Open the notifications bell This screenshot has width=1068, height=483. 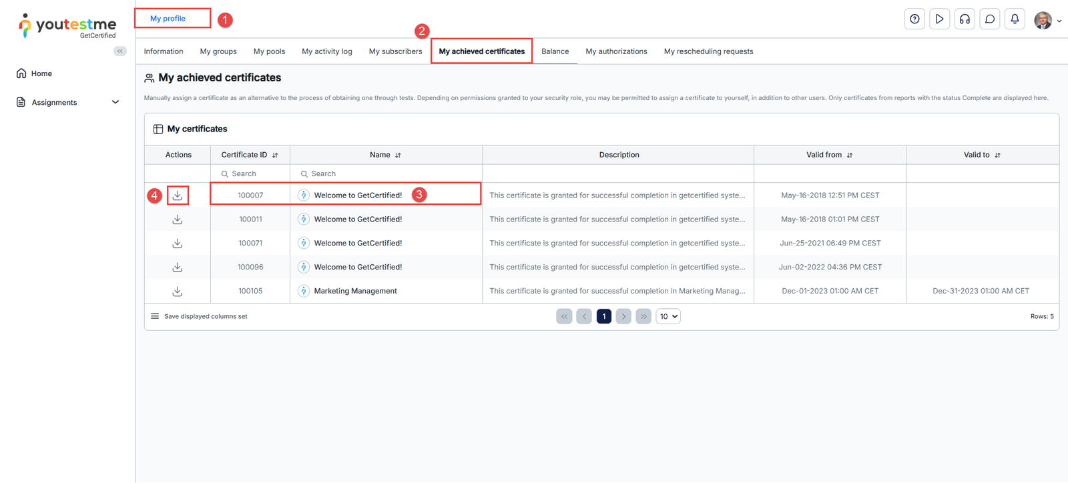[x=1015, y=19]
